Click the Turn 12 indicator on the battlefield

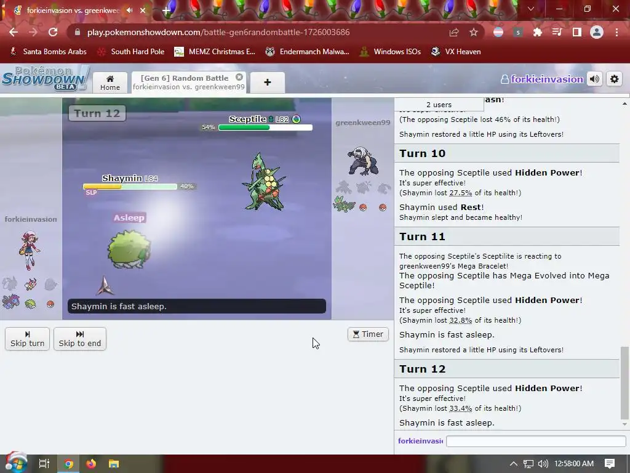[97, 113]
